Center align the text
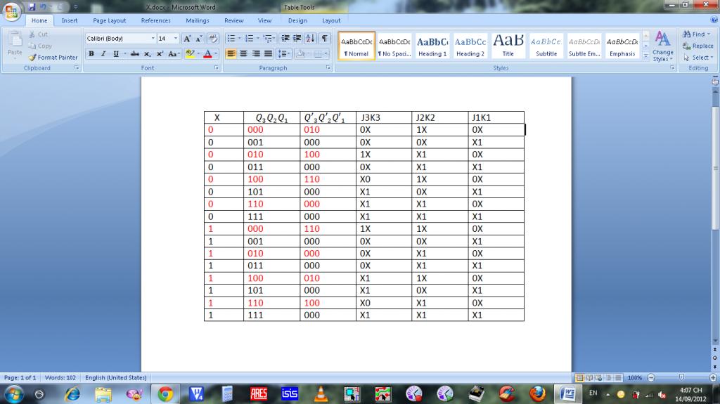Screen dimensions: 720x404 click(243, 53)
